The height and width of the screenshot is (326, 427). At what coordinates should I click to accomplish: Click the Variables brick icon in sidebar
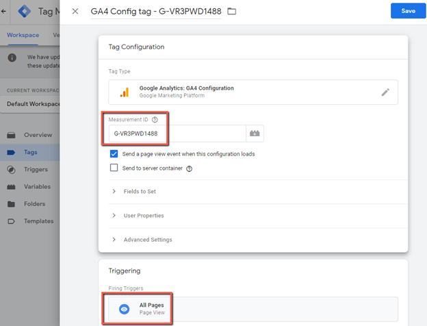tap(11, 187)
